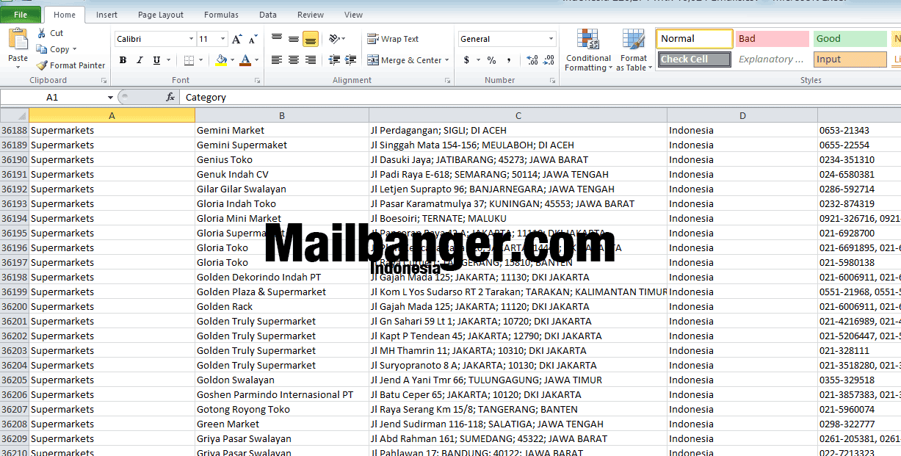
Task: Switch to the Data tab
Action: (268, 15)
